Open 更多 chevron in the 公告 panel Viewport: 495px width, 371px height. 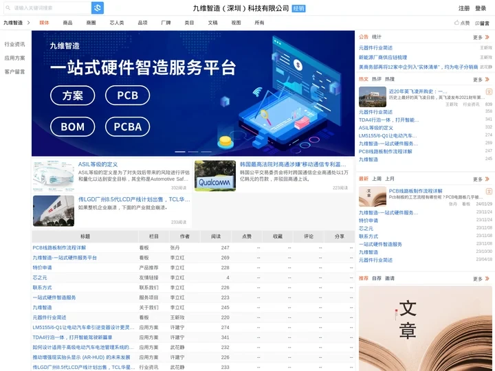[x=487, y=37]
